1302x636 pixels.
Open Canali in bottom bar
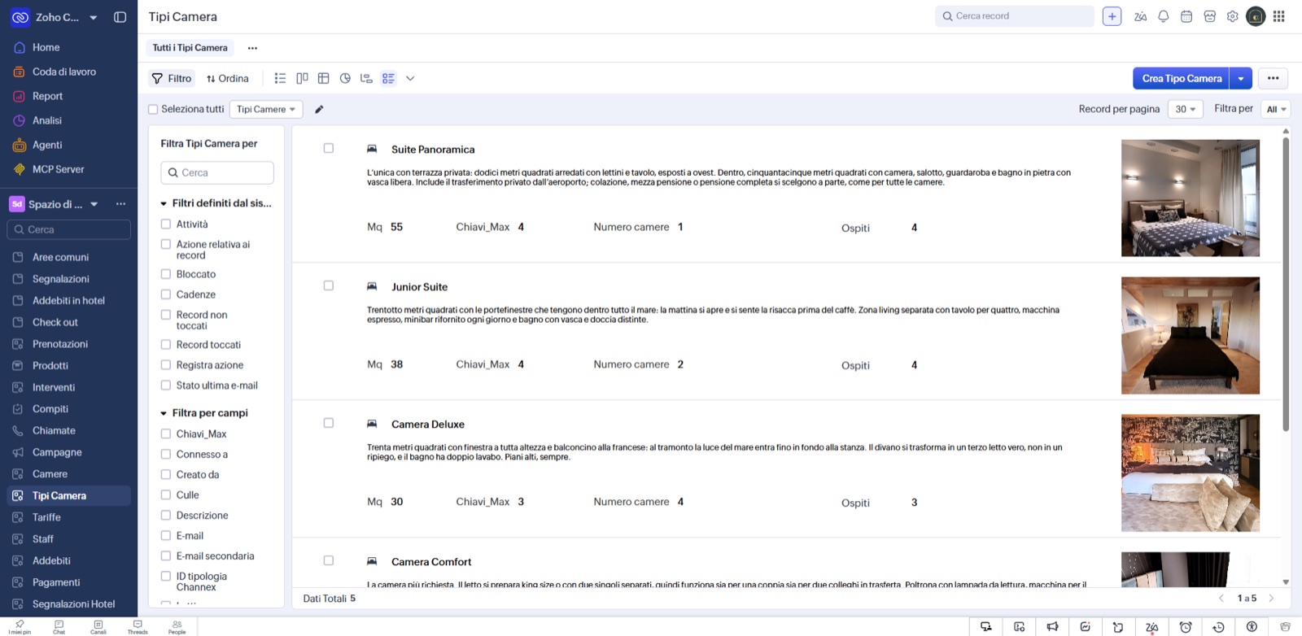click(98, 627)
